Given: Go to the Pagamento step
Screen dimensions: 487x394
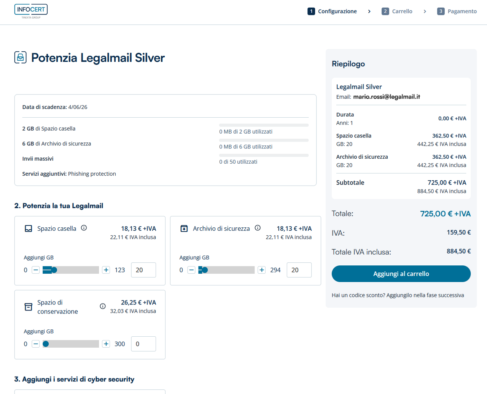Looking at the screenshot, I should click(457, 11).
